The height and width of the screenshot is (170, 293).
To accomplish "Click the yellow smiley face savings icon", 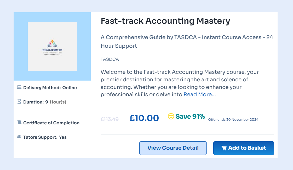I will (171, 116).
